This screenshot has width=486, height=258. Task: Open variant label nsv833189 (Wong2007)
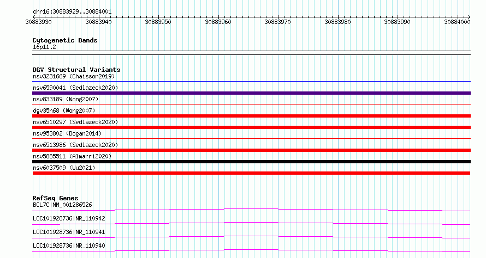[x=66, y=99]
